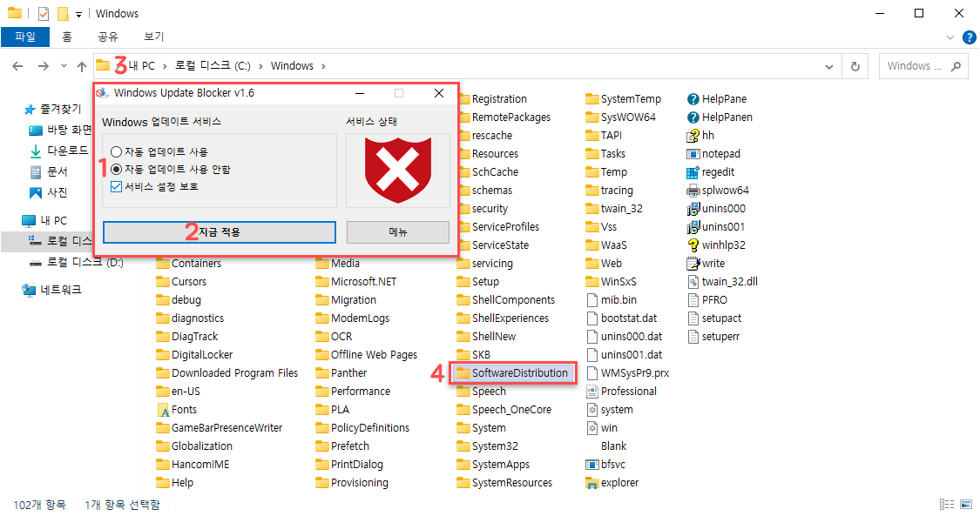The image size is (980, 516).
Task: Open Explorer help question mark icon
Action: tap(969, 37)
